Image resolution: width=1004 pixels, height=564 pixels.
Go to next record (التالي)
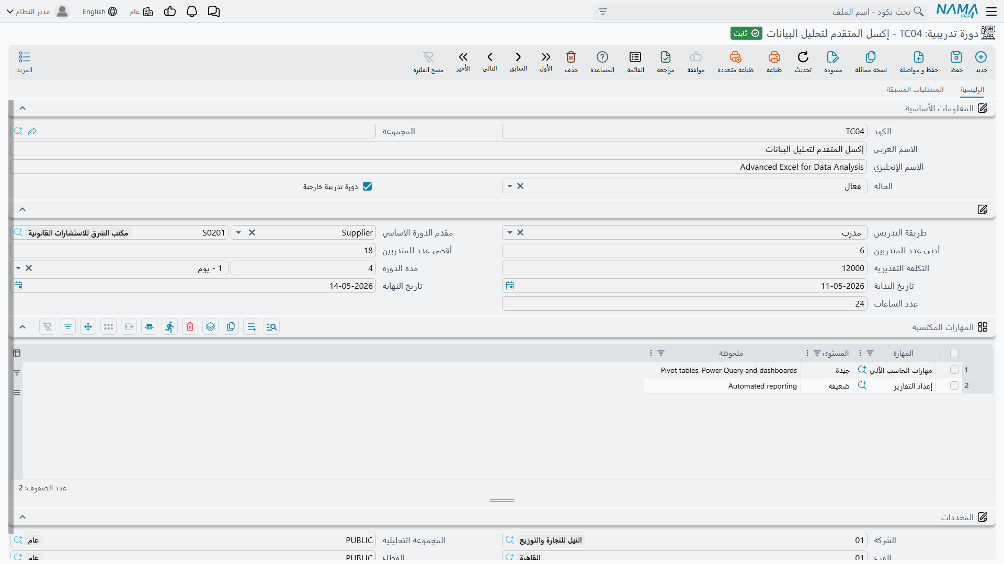[490, 61]
